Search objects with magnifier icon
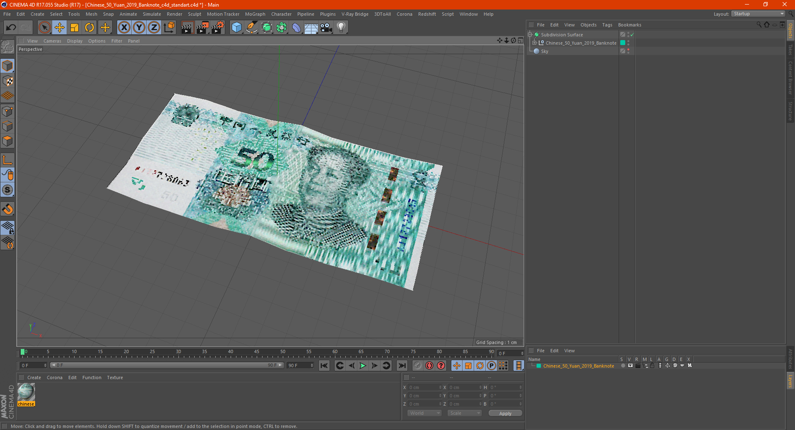Viewport: 795px width, 430px height. (759, 24)
